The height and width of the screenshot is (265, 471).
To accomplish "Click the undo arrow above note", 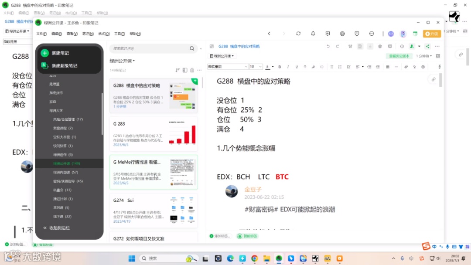I will pos(328,46).
